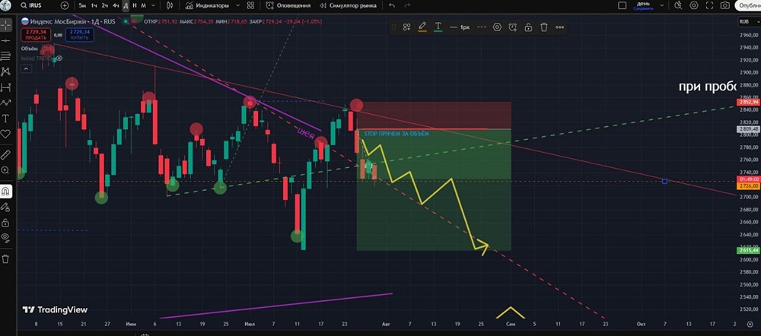Viewport: 761px width, 336px height.
Task: Select the trend line tool
Action: [x=6, y=40]
